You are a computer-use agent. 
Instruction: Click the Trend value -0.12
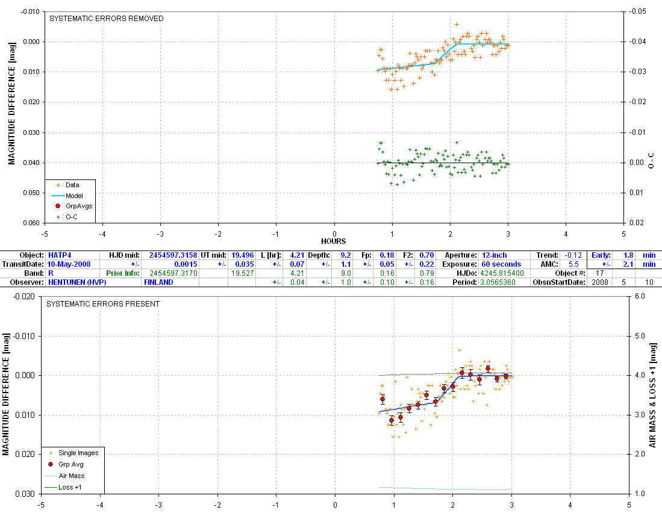573,255
